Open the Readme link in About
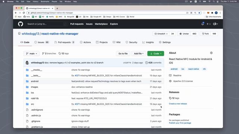This screenshot has height=134, width=239. pyautogui.click(x=177, y=75)
